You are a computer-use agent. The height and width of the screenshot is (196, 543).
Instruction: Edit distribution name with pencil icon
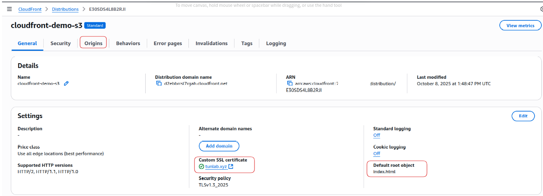click(x=66, y=84)
